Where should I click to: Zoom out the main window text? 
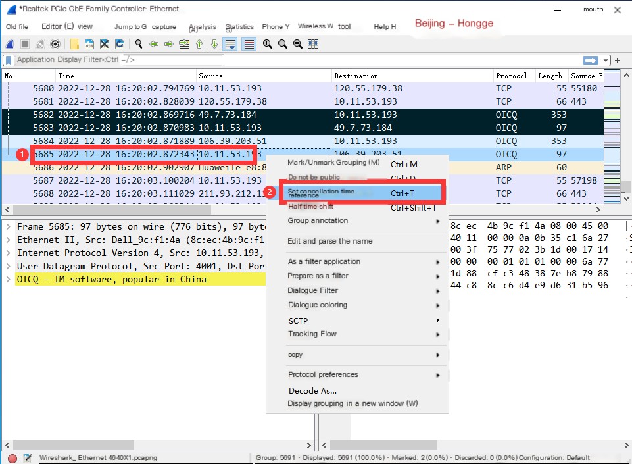pos(283,44)
